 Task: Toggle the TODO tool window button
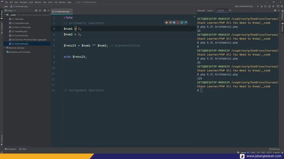click(x=23, y=149)
